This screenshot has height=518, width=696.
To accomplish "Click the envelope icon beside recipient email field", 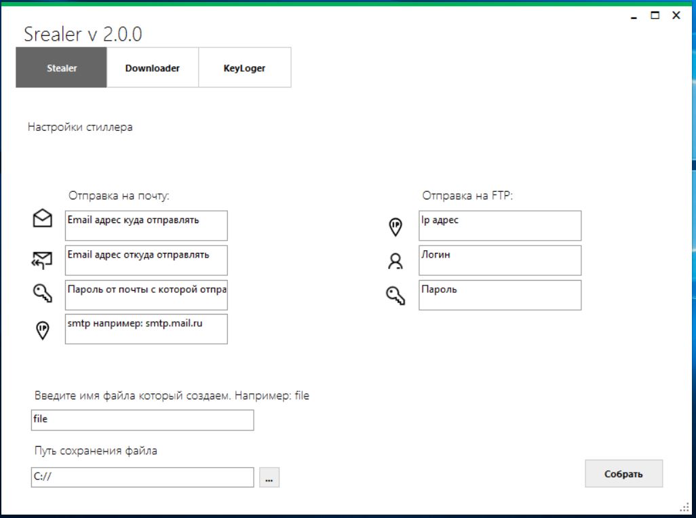I will pos(42,218).
